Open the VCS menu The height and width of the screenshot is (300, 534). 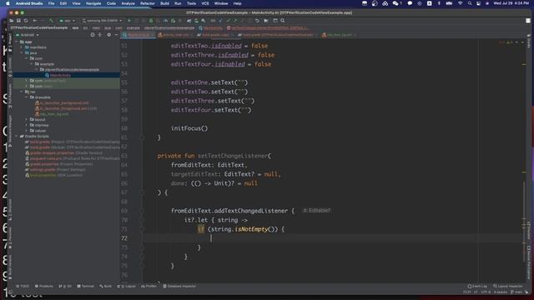205,3
